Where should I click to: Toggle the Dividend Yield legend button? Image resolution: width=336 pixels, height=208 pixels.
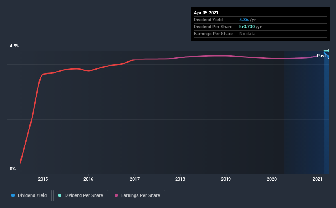29,196
